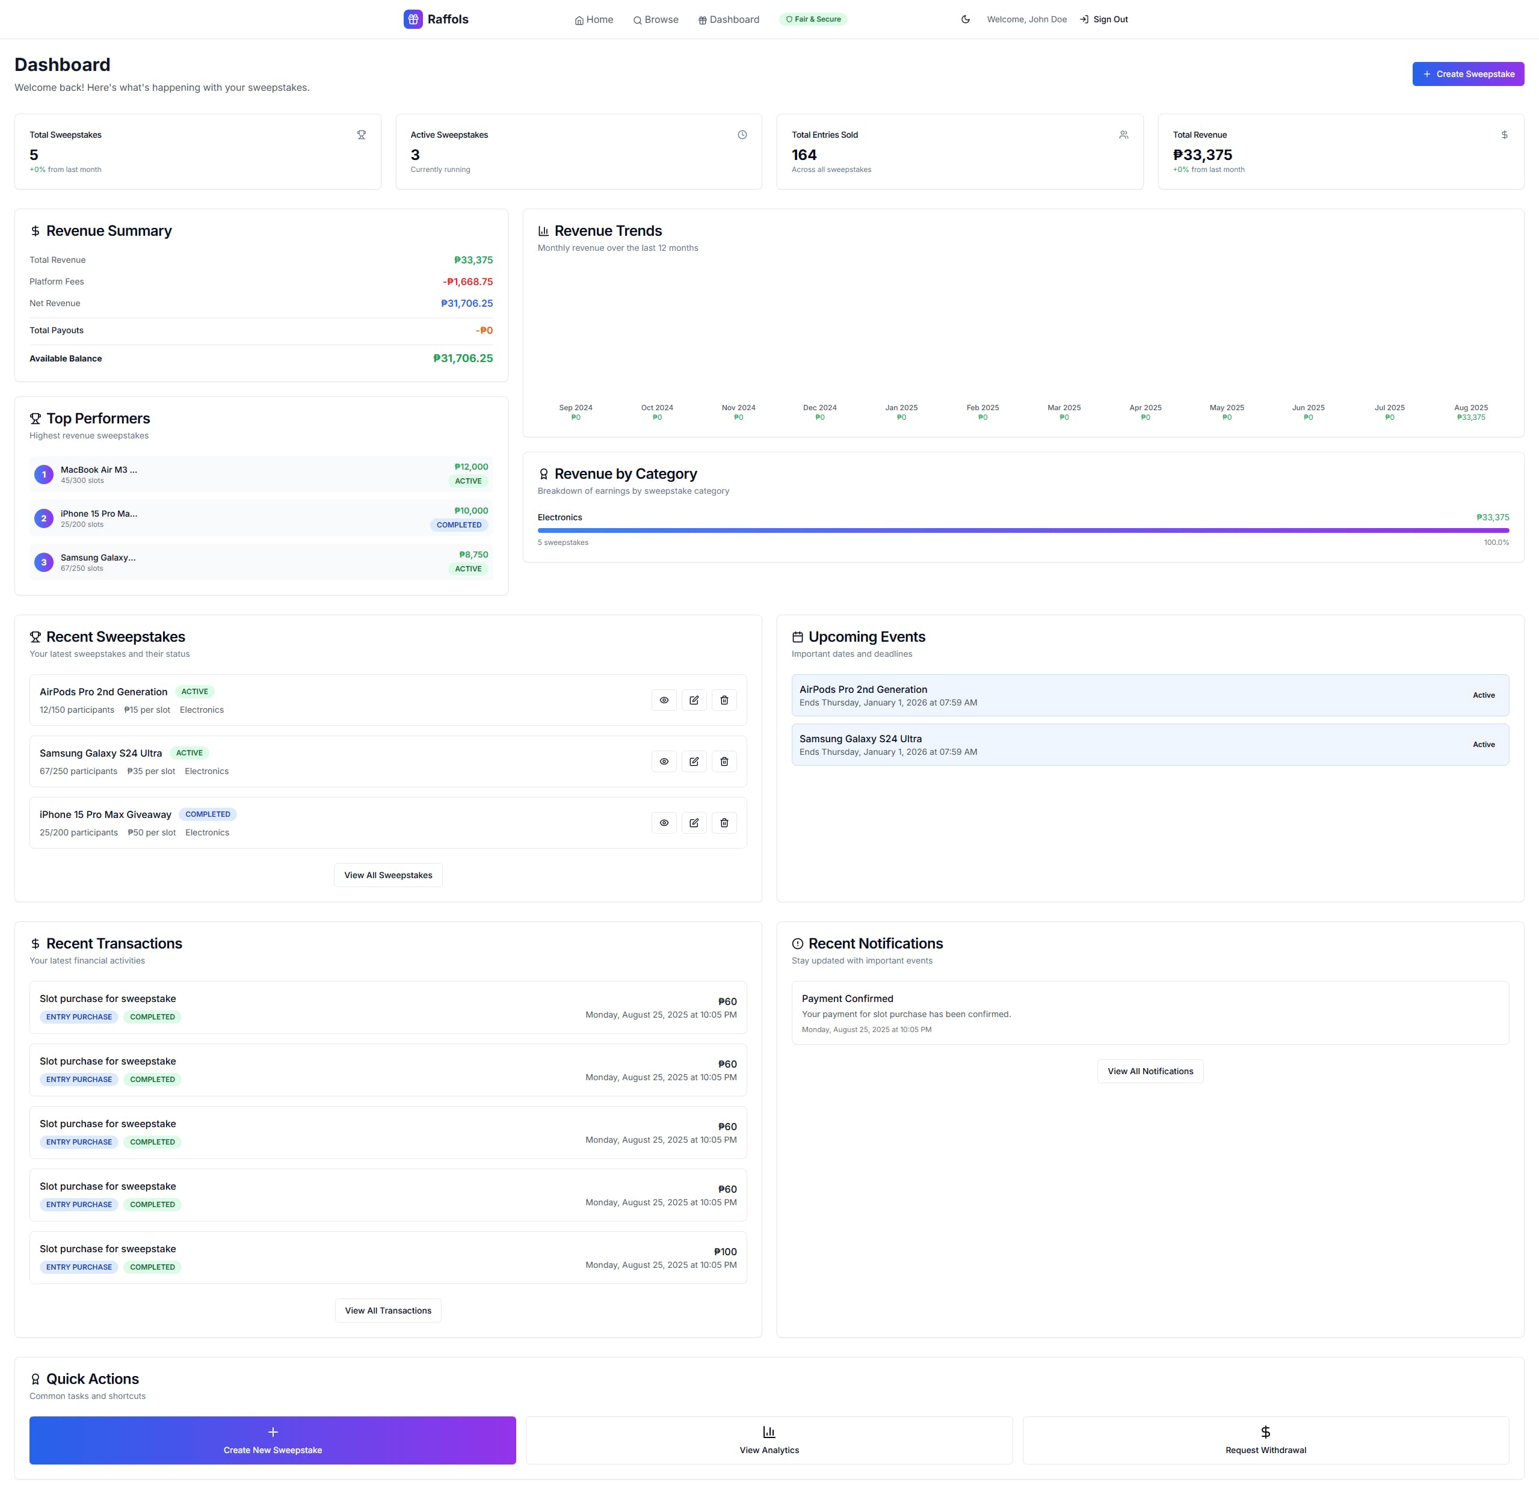Delete the iPhone 15 Pro Max Giveaway
Viewport: 1539px width, 1494px height.
[724, 823]
